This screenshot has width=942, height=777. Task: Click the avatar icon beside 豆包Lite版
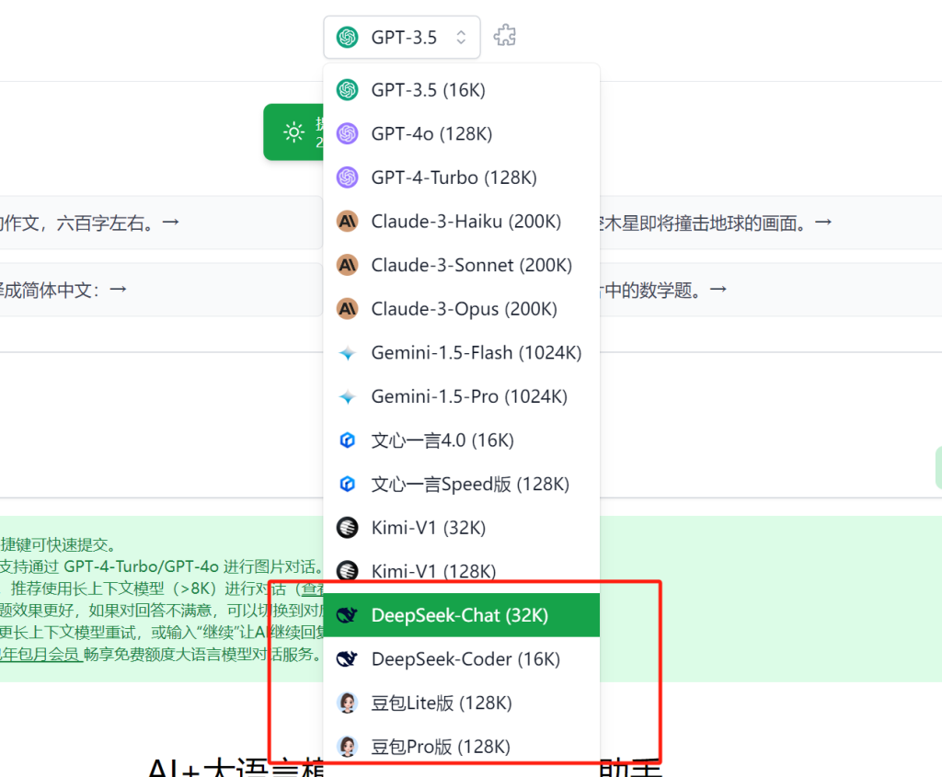347,703
